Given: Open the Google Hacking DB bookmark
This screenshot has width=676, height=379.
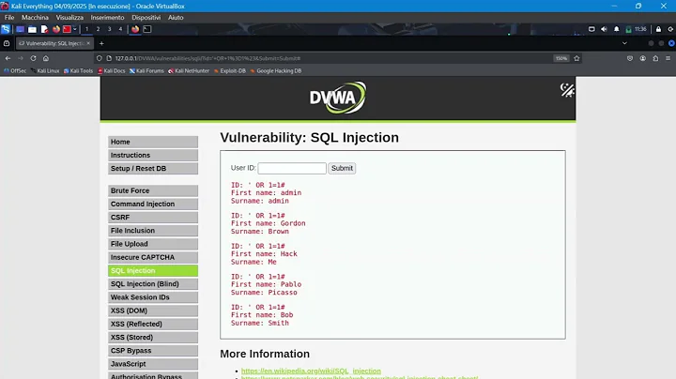Looking at the screenshot, I should coord(276,71).
